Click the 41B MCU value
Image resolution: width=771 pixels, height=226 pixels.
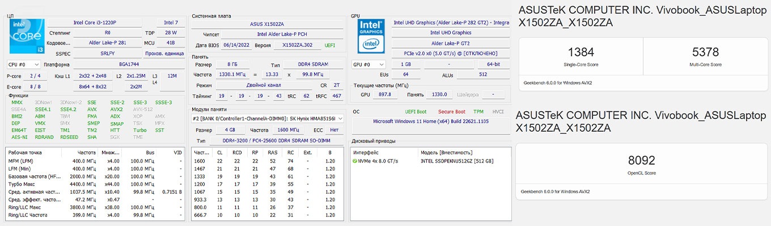(x=171, y=43)
